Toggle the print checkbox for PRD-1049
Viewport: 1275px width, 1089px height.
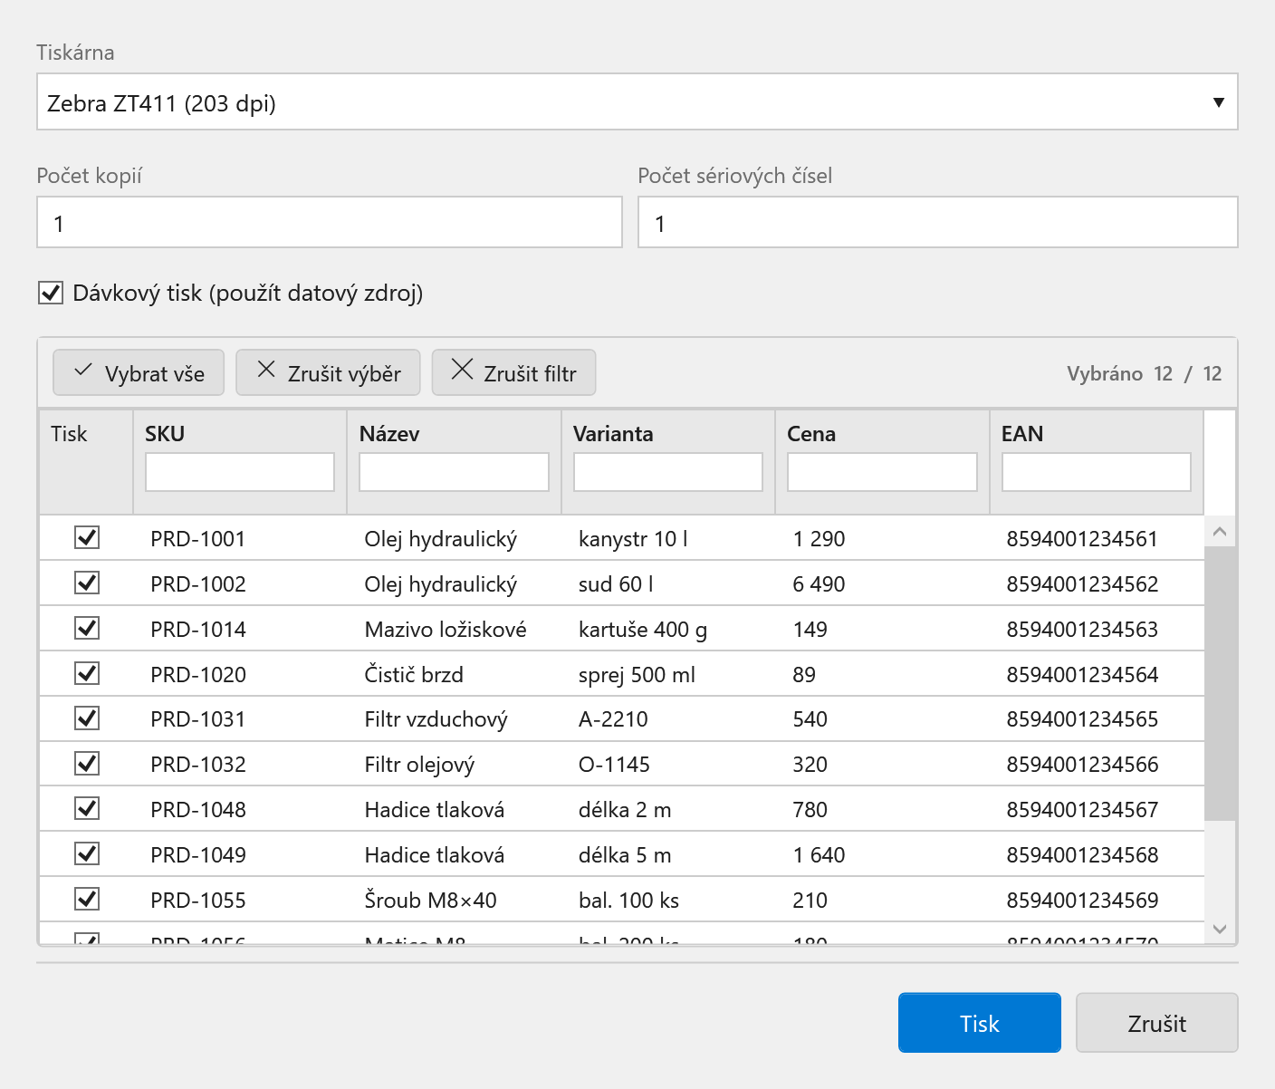(87, 853)
